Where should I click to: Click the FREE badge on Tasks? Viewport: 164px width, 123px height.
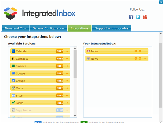pos(60,103)
